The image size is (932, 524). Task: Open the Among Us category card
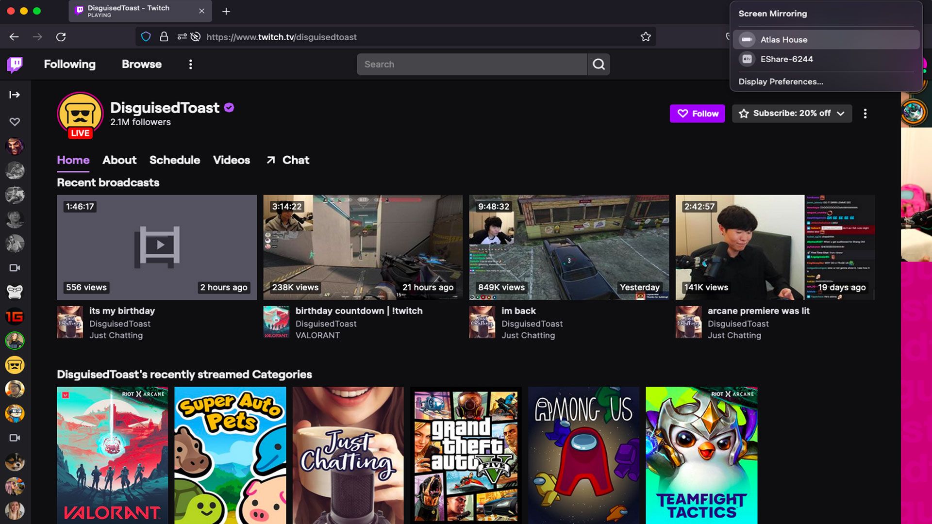pos(584,455)
